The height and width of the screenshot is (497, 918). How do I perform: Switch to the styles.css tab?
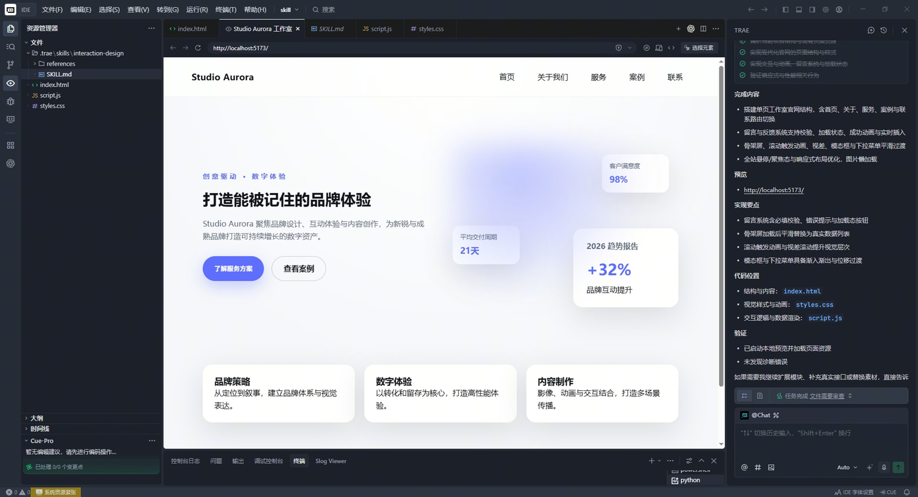pos(427,29)
